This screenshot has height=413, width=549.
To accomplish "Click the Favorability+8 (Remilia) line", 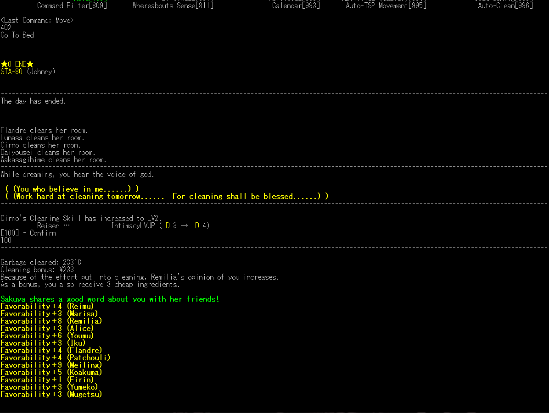I will [x=51, y=321].
